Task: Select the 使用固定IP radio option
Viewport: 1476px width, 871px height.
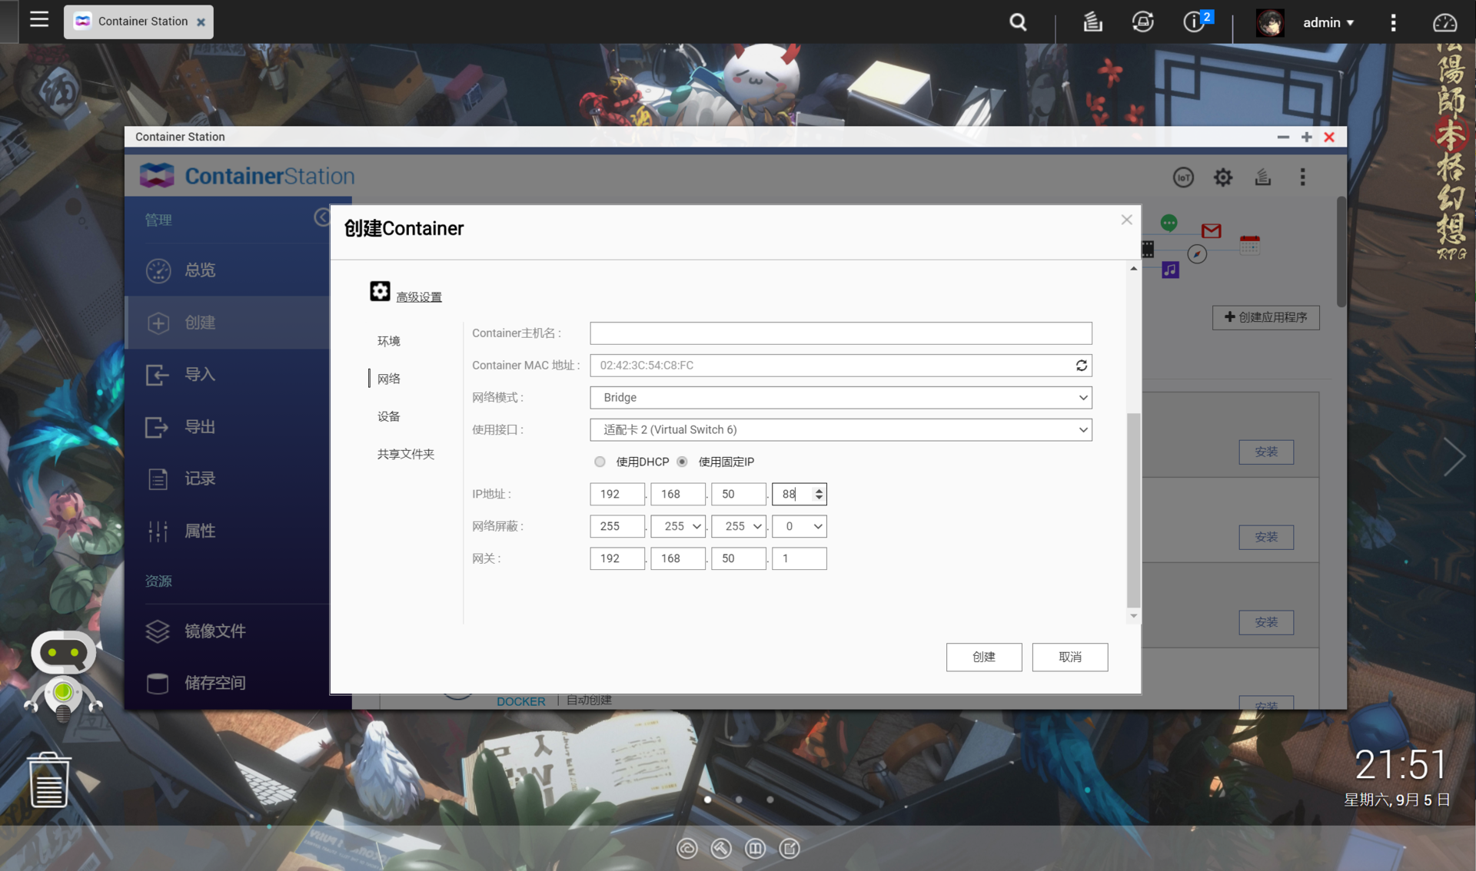Action: click(682, 462)
